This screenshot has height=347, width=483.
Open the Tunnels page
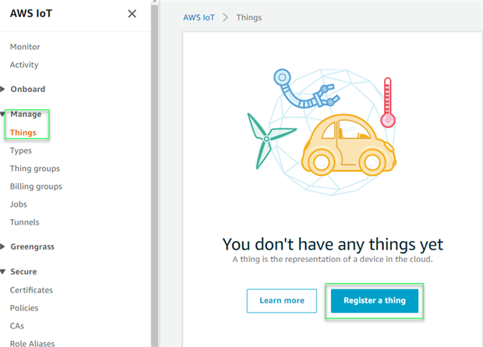pyautogui.click(x=25, y=222)
